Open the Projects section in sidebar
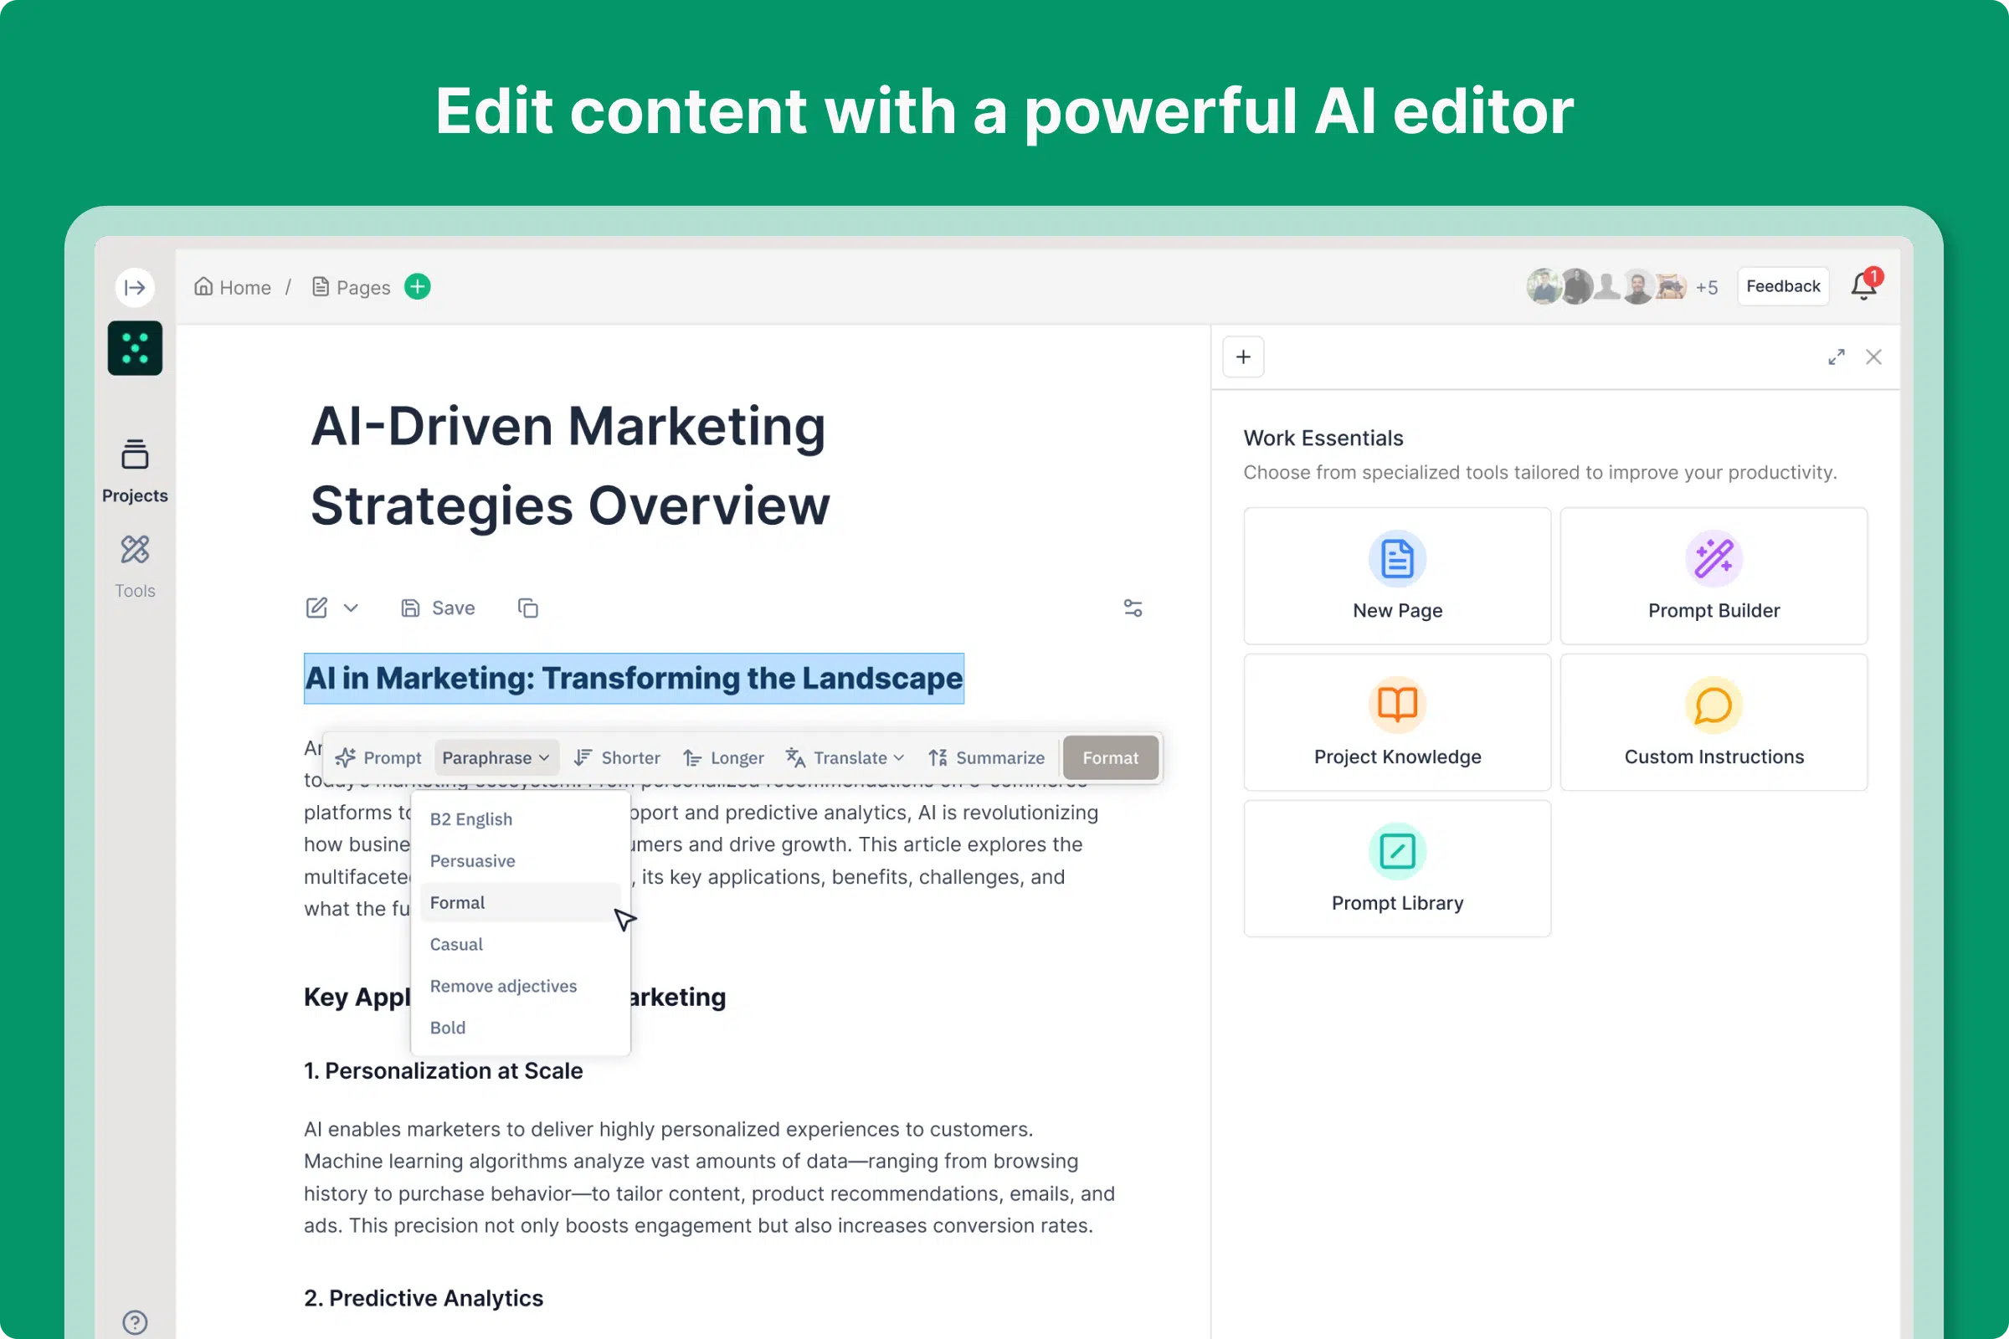Image resolution: width=2009 pixels, height=1339 pixels. click(135, 471)
